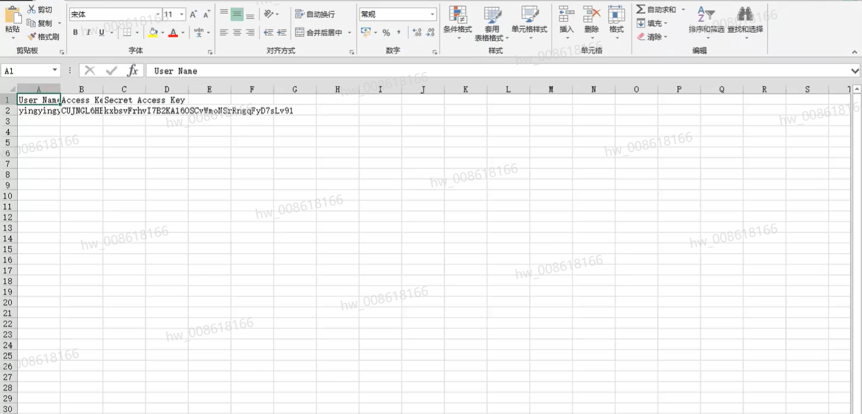Select row 10 header
This screenshot has width=862, height=414.
click(8, 196)
